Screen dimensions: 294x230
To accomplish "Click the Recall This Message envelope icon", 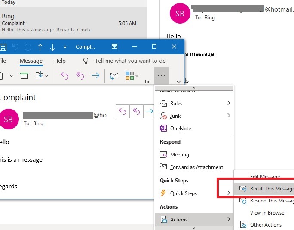I will pyautogui.click(x=243, y=188).
